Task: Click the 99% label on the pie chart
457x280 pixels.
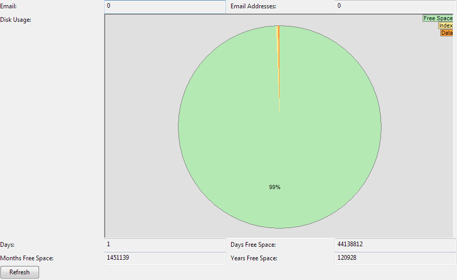Action: [x=275, y=187]
